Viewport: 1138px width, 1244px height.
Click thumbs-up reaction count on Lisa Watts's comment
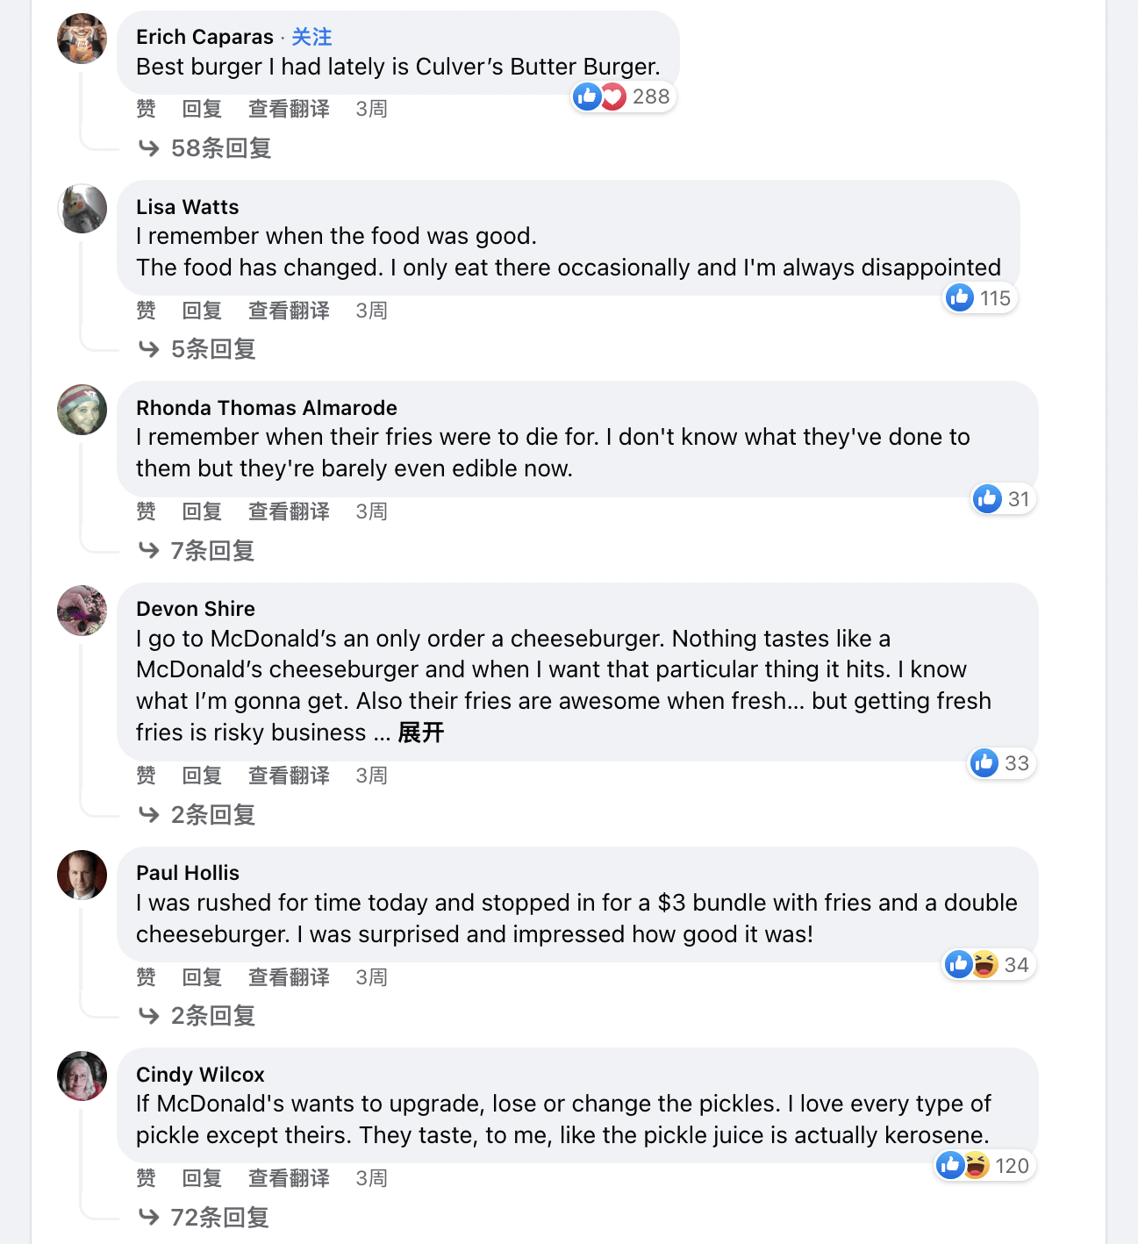click(x=980, y=298)
